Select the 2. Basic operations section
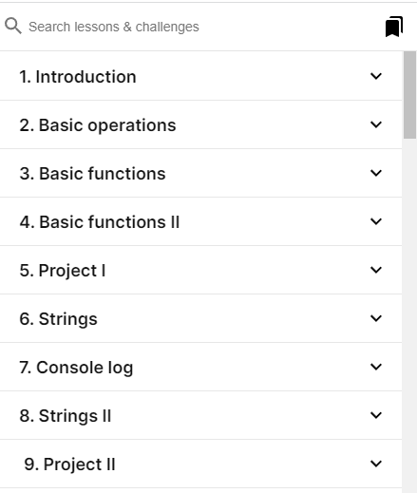 [x=200, y=124]
